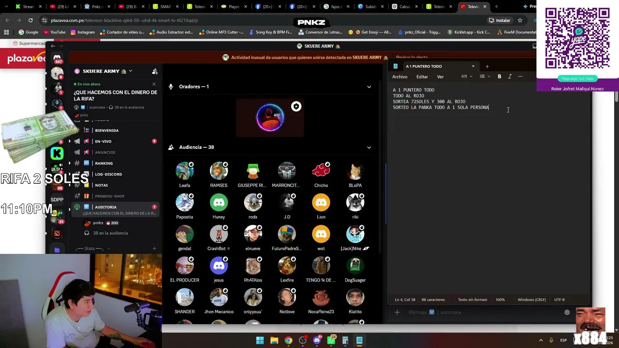
Task: Click Huney's avatar in the audience
Action: point(219,203)
